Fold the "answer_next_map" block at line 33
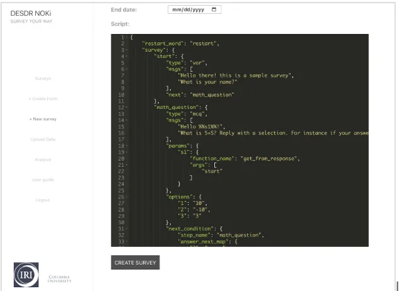 pos(126,242)
